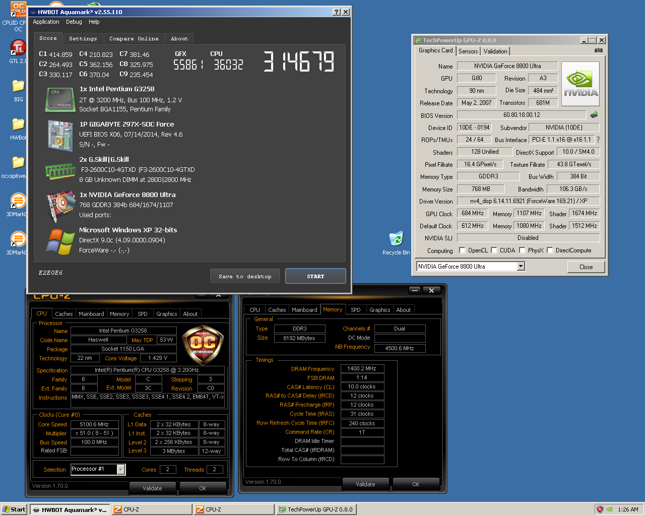645x516 pixels.
Task: Switch to TechPowerUp GPU-Z taskbar button
Action: pyautogui.click(x=316, y=509)
